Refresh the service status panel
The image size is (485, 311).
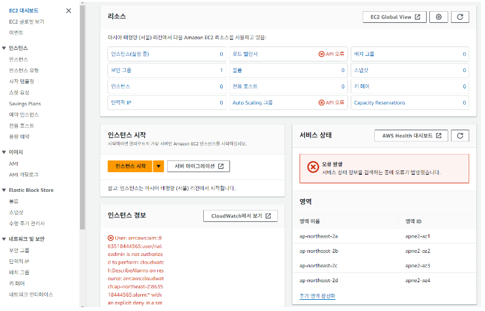point(460,136)
